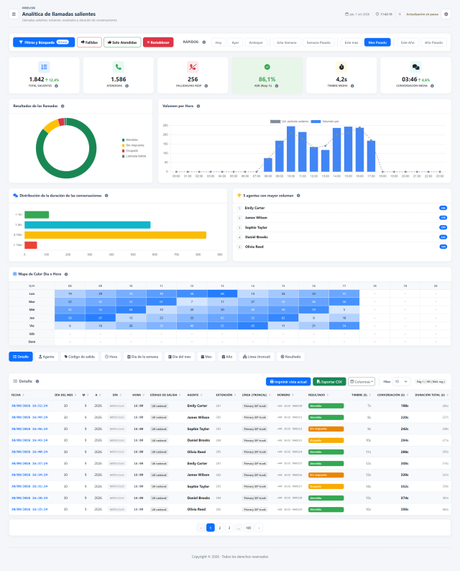This screenshot has height=571, width=460.
Task: Click info icon next to Mapa de Calor
Action: point(66,274)
